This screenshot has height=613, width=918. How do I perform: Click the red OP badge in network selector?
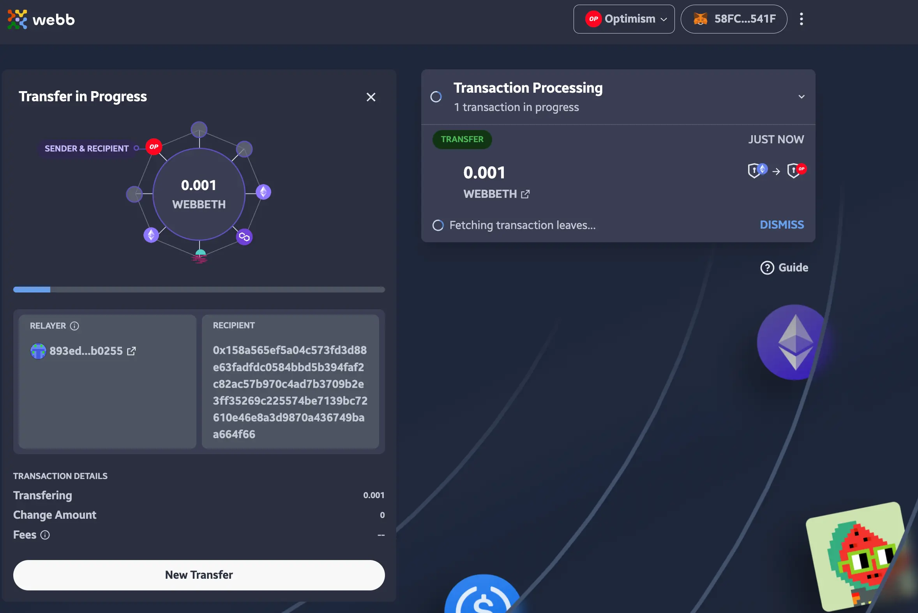pyautogui.click(x=593, y=19)
